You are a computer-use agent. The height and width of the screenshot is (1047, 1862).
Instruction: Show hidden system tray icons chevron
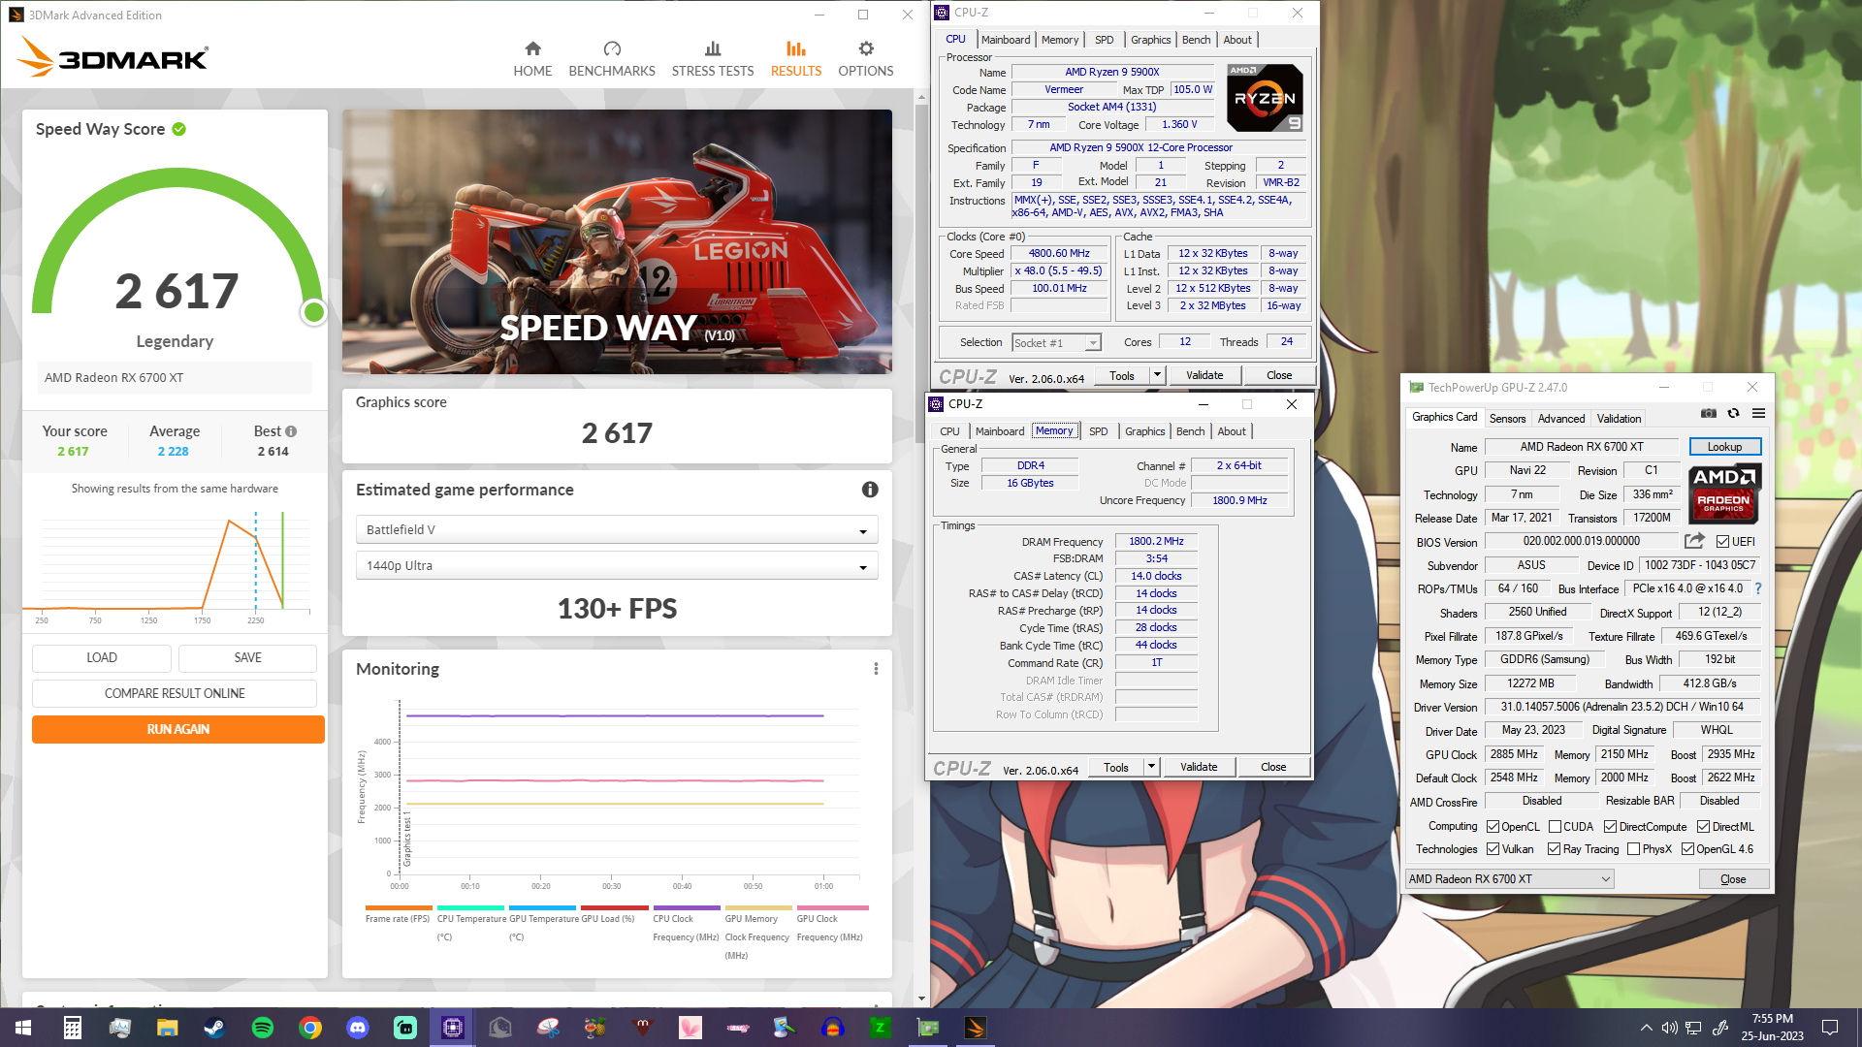click(1646, 1028)
